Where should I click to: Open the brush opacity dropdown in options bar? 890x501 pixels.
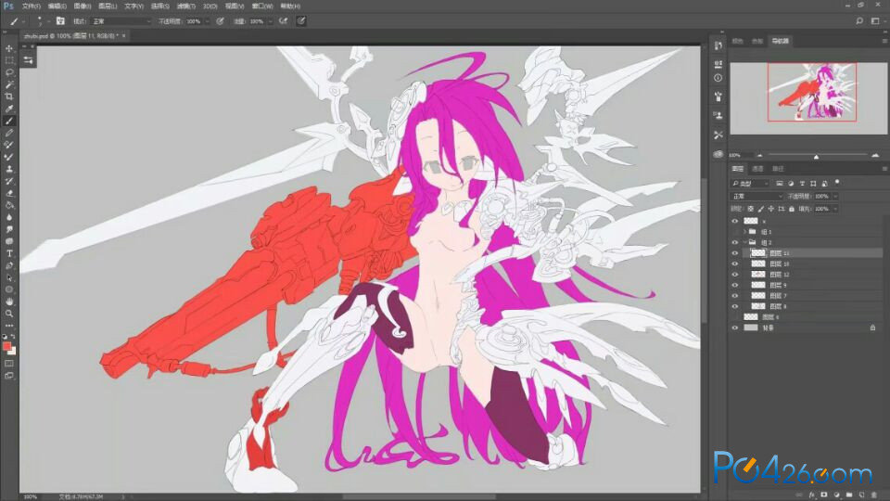[207, 21]
